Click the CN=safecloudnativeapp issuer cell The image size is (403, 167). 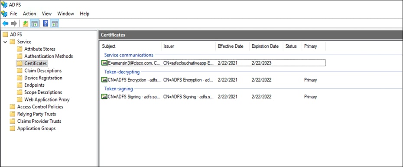188,63
